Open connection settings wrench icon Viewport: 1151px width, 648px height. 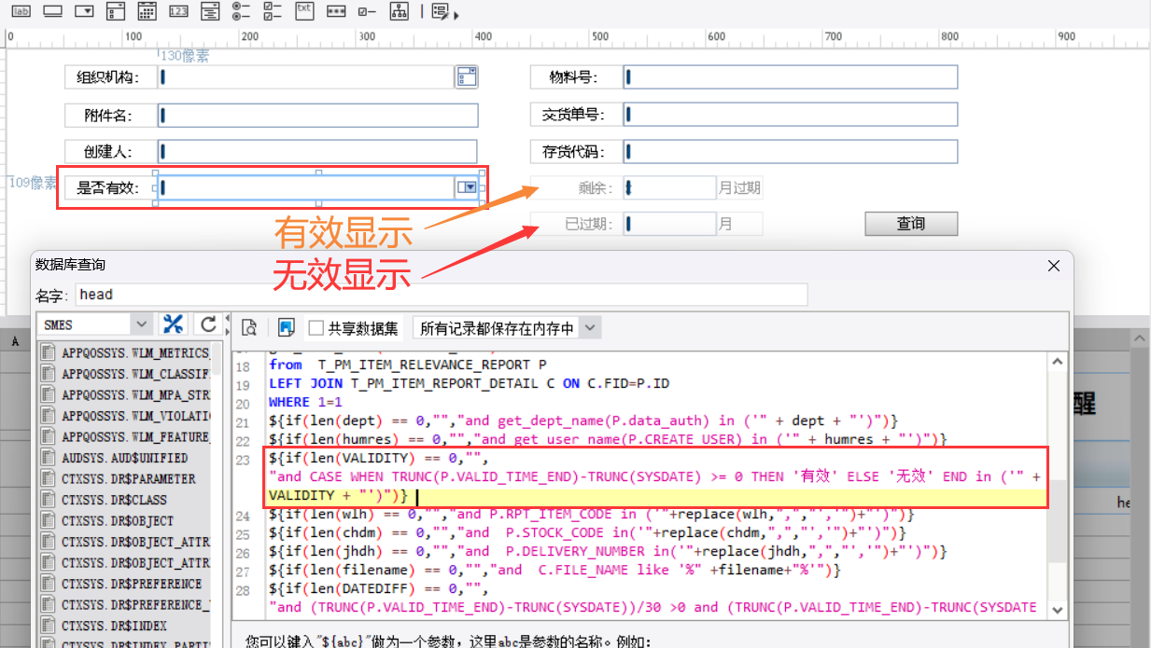coord(173,324)
